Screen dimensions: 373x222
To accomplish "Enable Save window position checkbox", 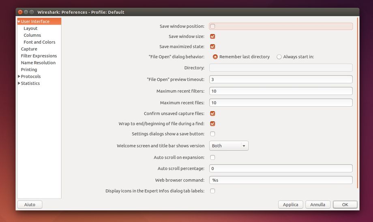I will [212, 26].
